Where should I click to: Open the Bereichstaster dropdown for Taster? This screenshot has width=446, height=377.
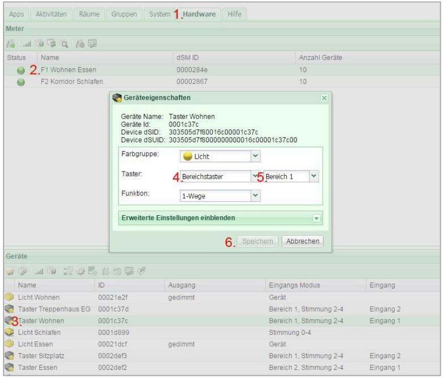[255, 176]
